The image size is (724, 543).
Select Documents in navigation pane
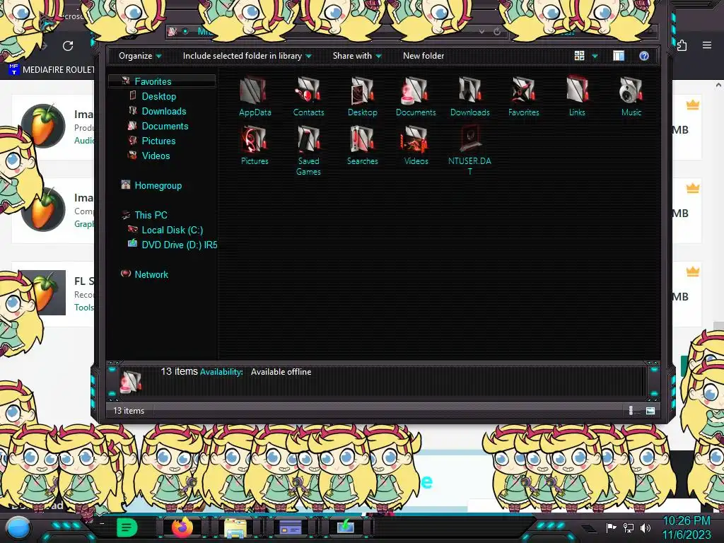pos(165,126)
